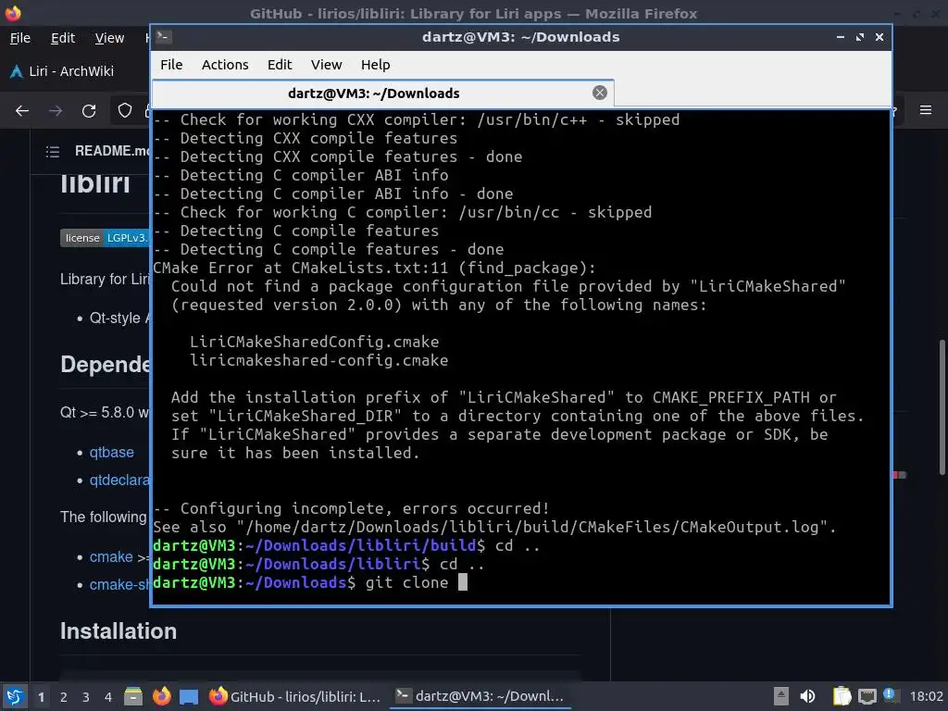
Task: Close the terminal tab with the X icon
Action: [600, 93]
